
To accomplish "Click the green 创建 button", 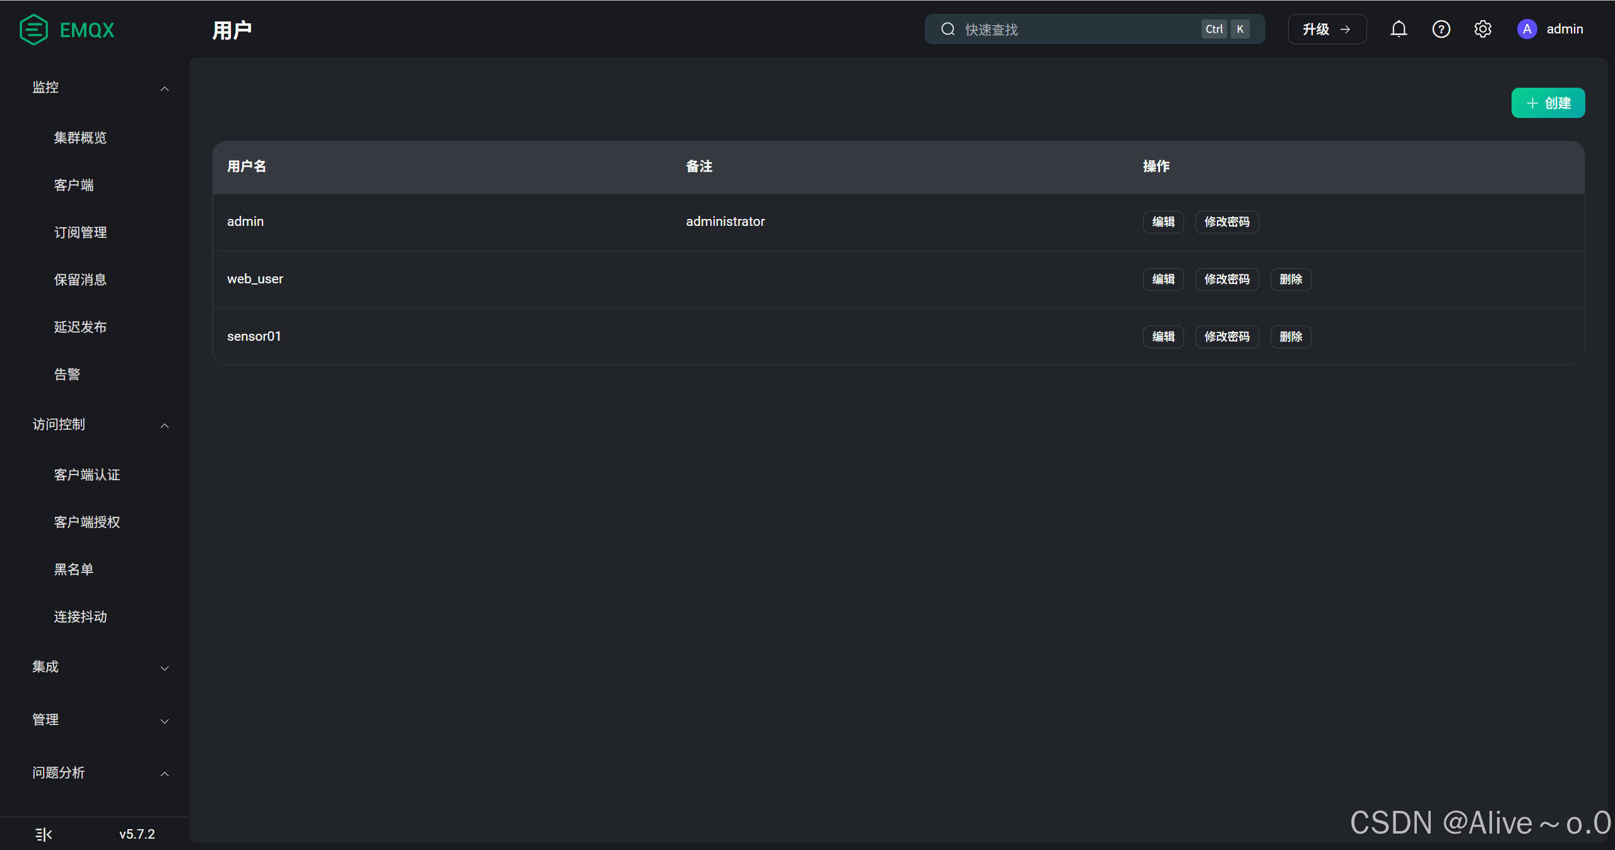I will click(x=1547, y=103).
